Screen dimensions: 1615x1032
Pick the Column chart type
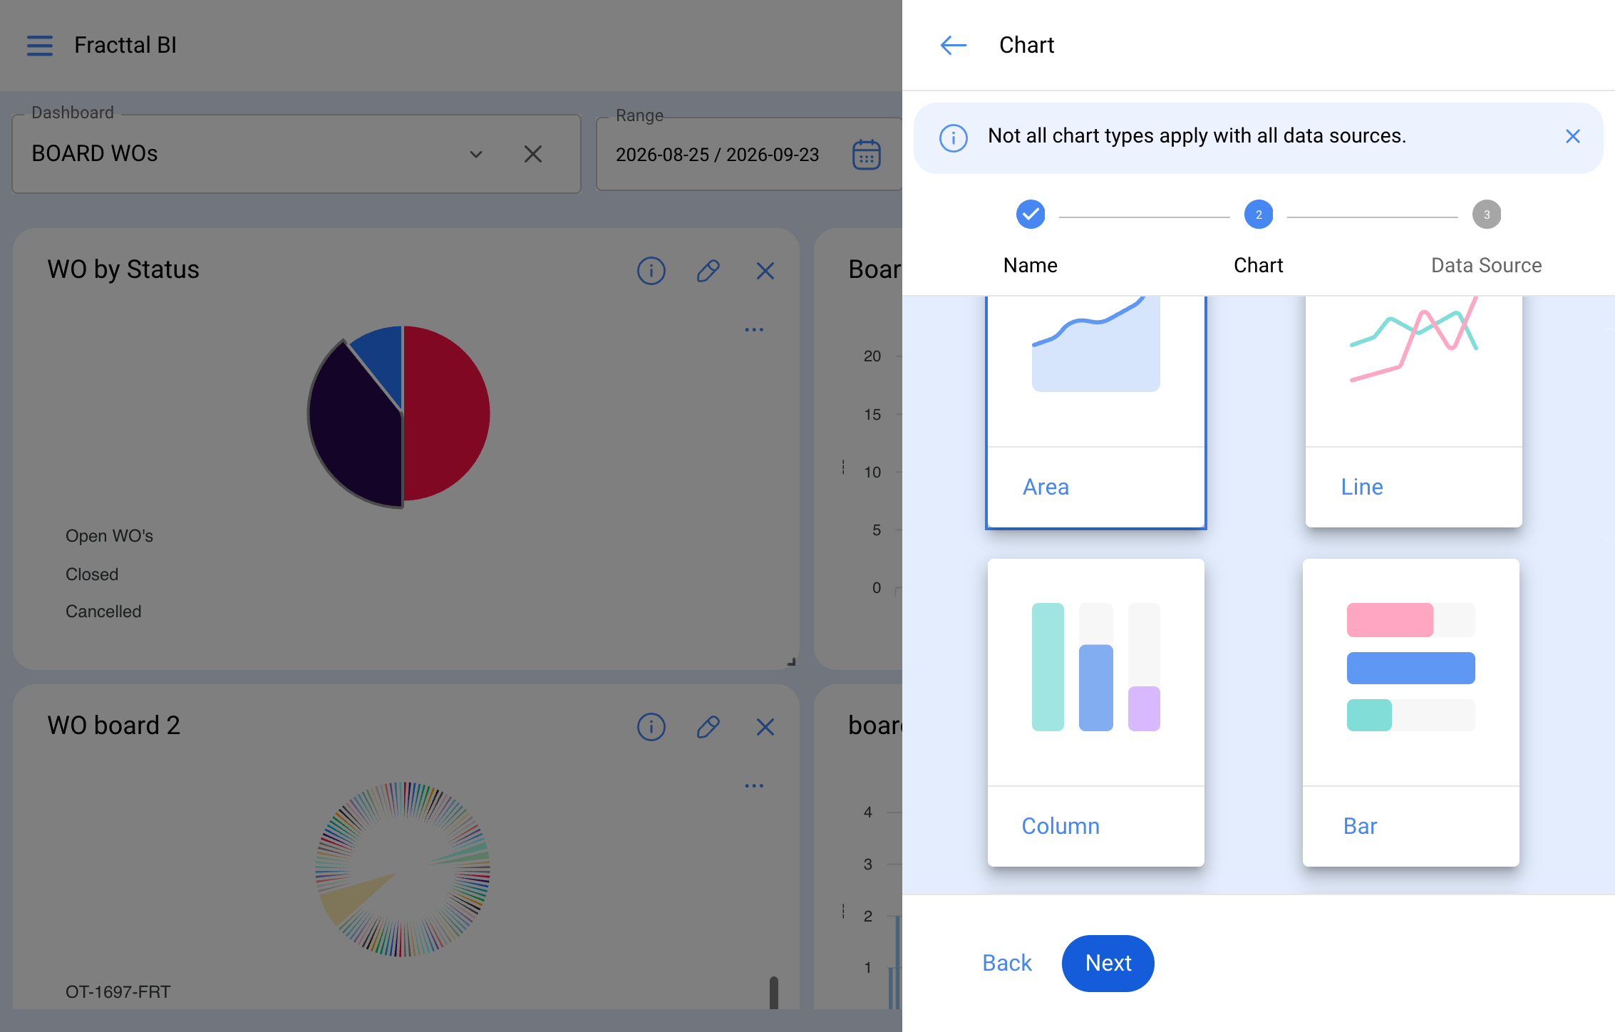[x=1096, y=713]
